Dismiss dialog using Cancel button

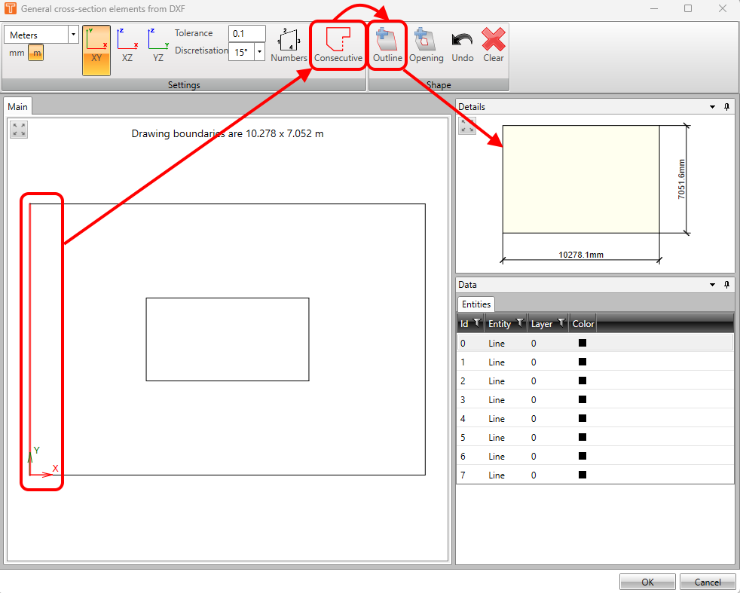click(707, 581)
